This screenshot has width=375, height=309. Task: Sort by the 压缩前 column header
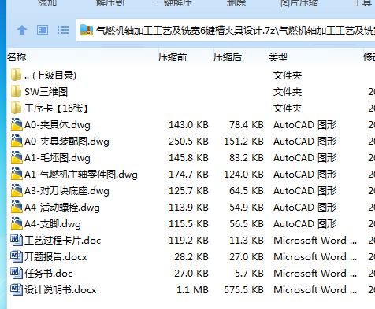173,57
